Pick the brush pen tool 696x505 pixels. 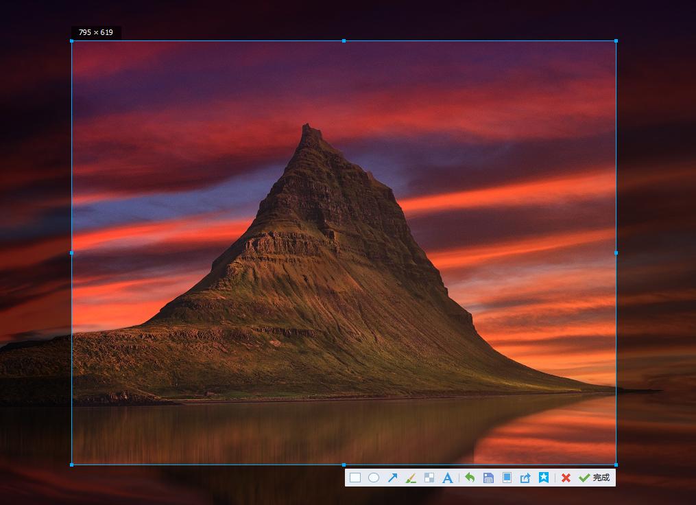tap(411, 478)
